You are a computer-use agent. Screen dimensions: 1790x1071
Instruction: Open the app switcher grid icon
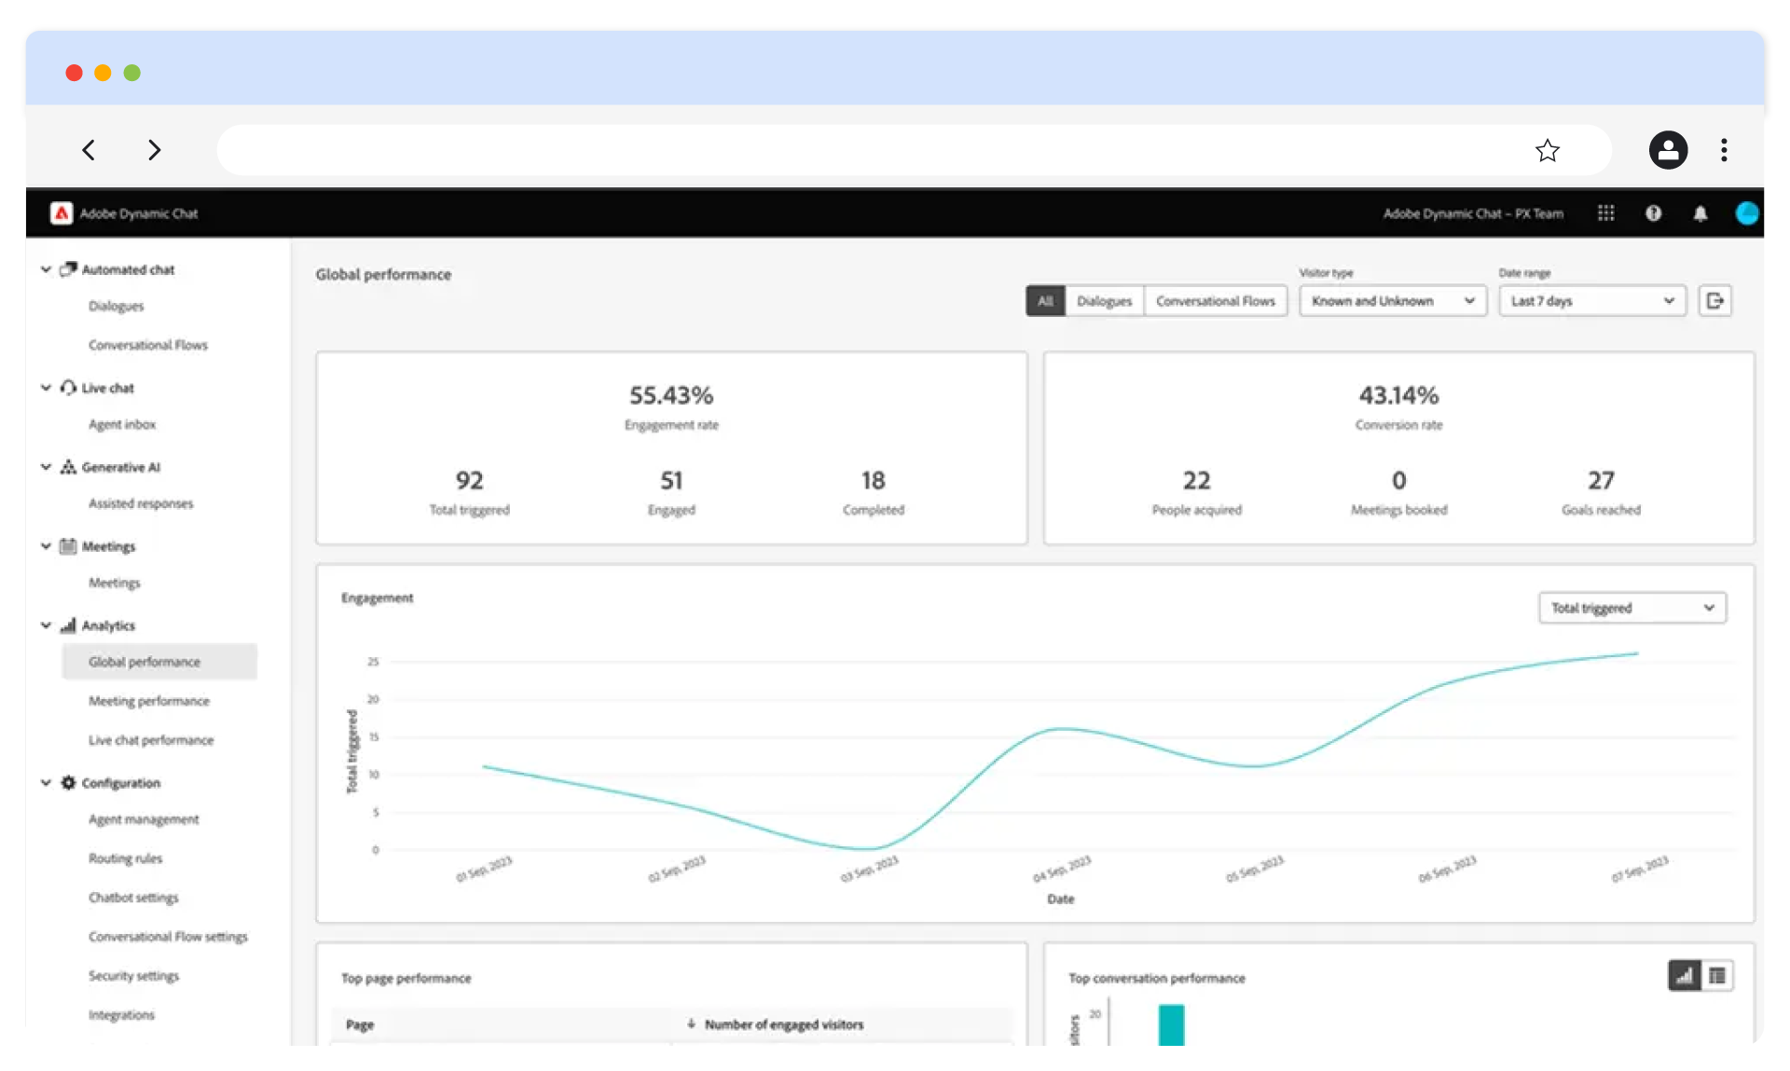pos(1605,213)
